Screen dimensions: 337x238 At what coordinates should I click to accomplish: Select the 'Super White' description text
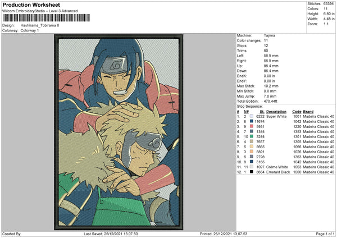pos(276,116)
